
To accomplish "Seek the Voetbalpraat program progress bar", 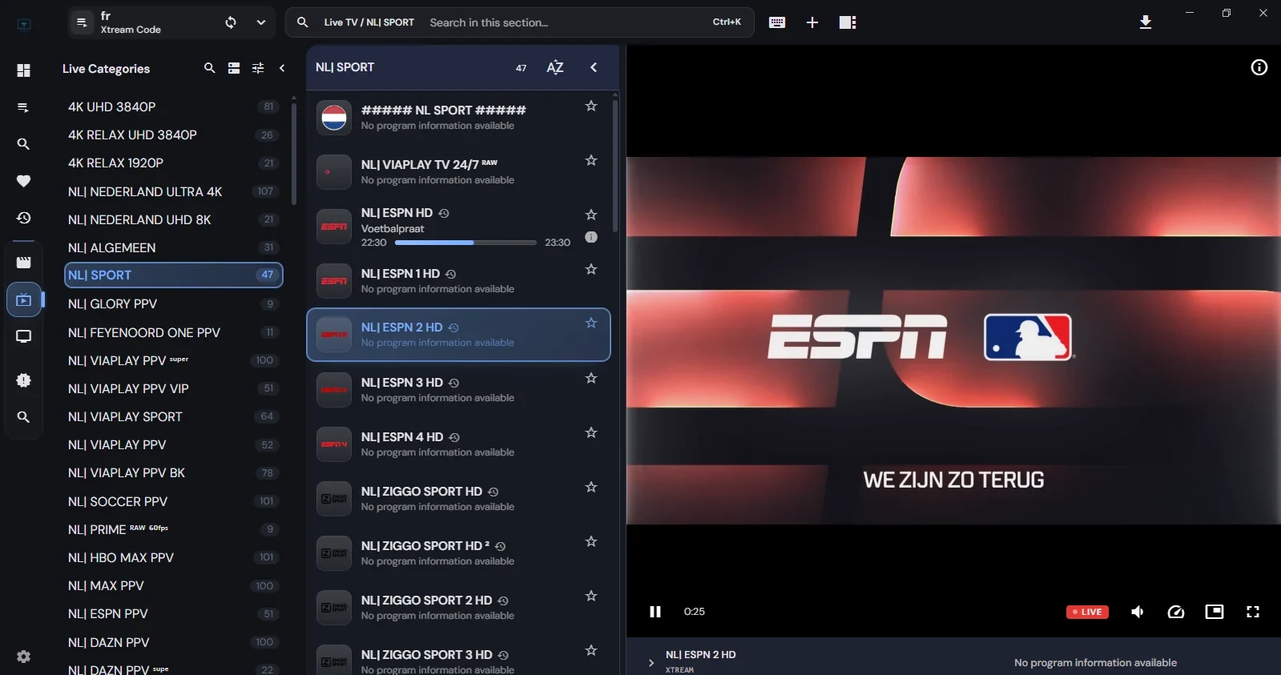I will [x=465, y=243].
